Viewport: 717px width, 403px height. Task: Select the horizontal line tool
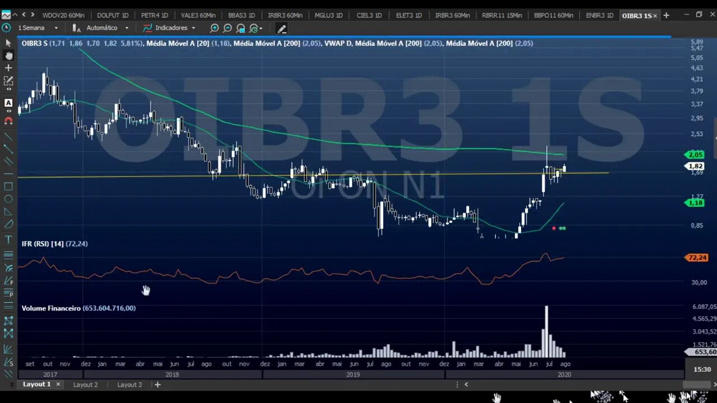click(8, 174)
